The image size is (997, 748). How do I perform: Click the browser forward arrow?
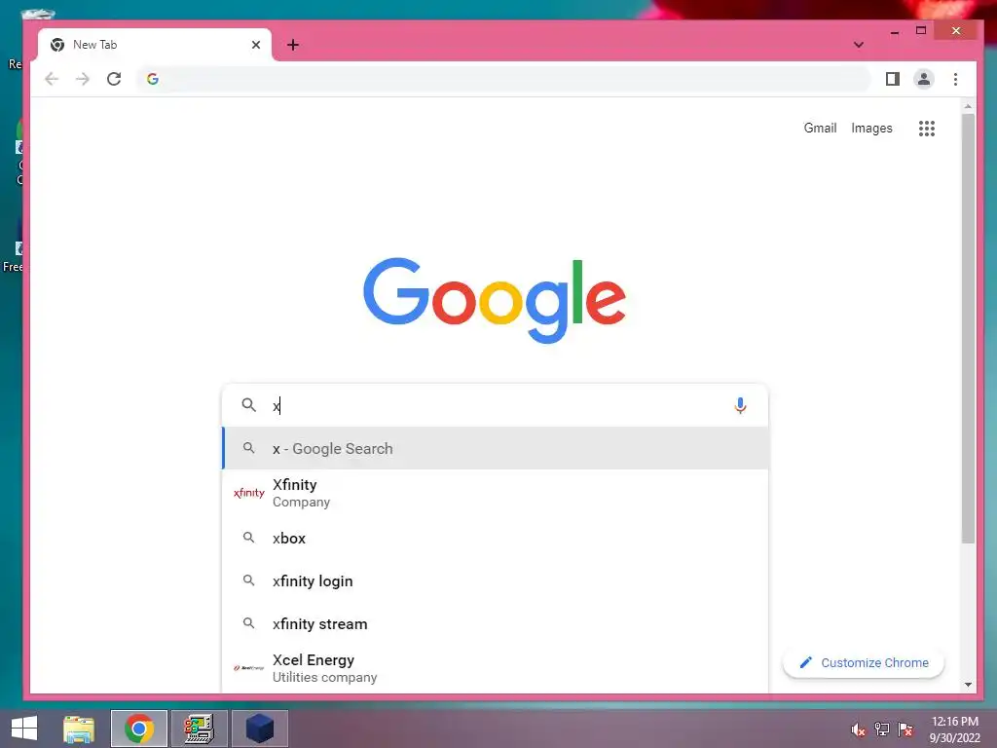[83, 79]
